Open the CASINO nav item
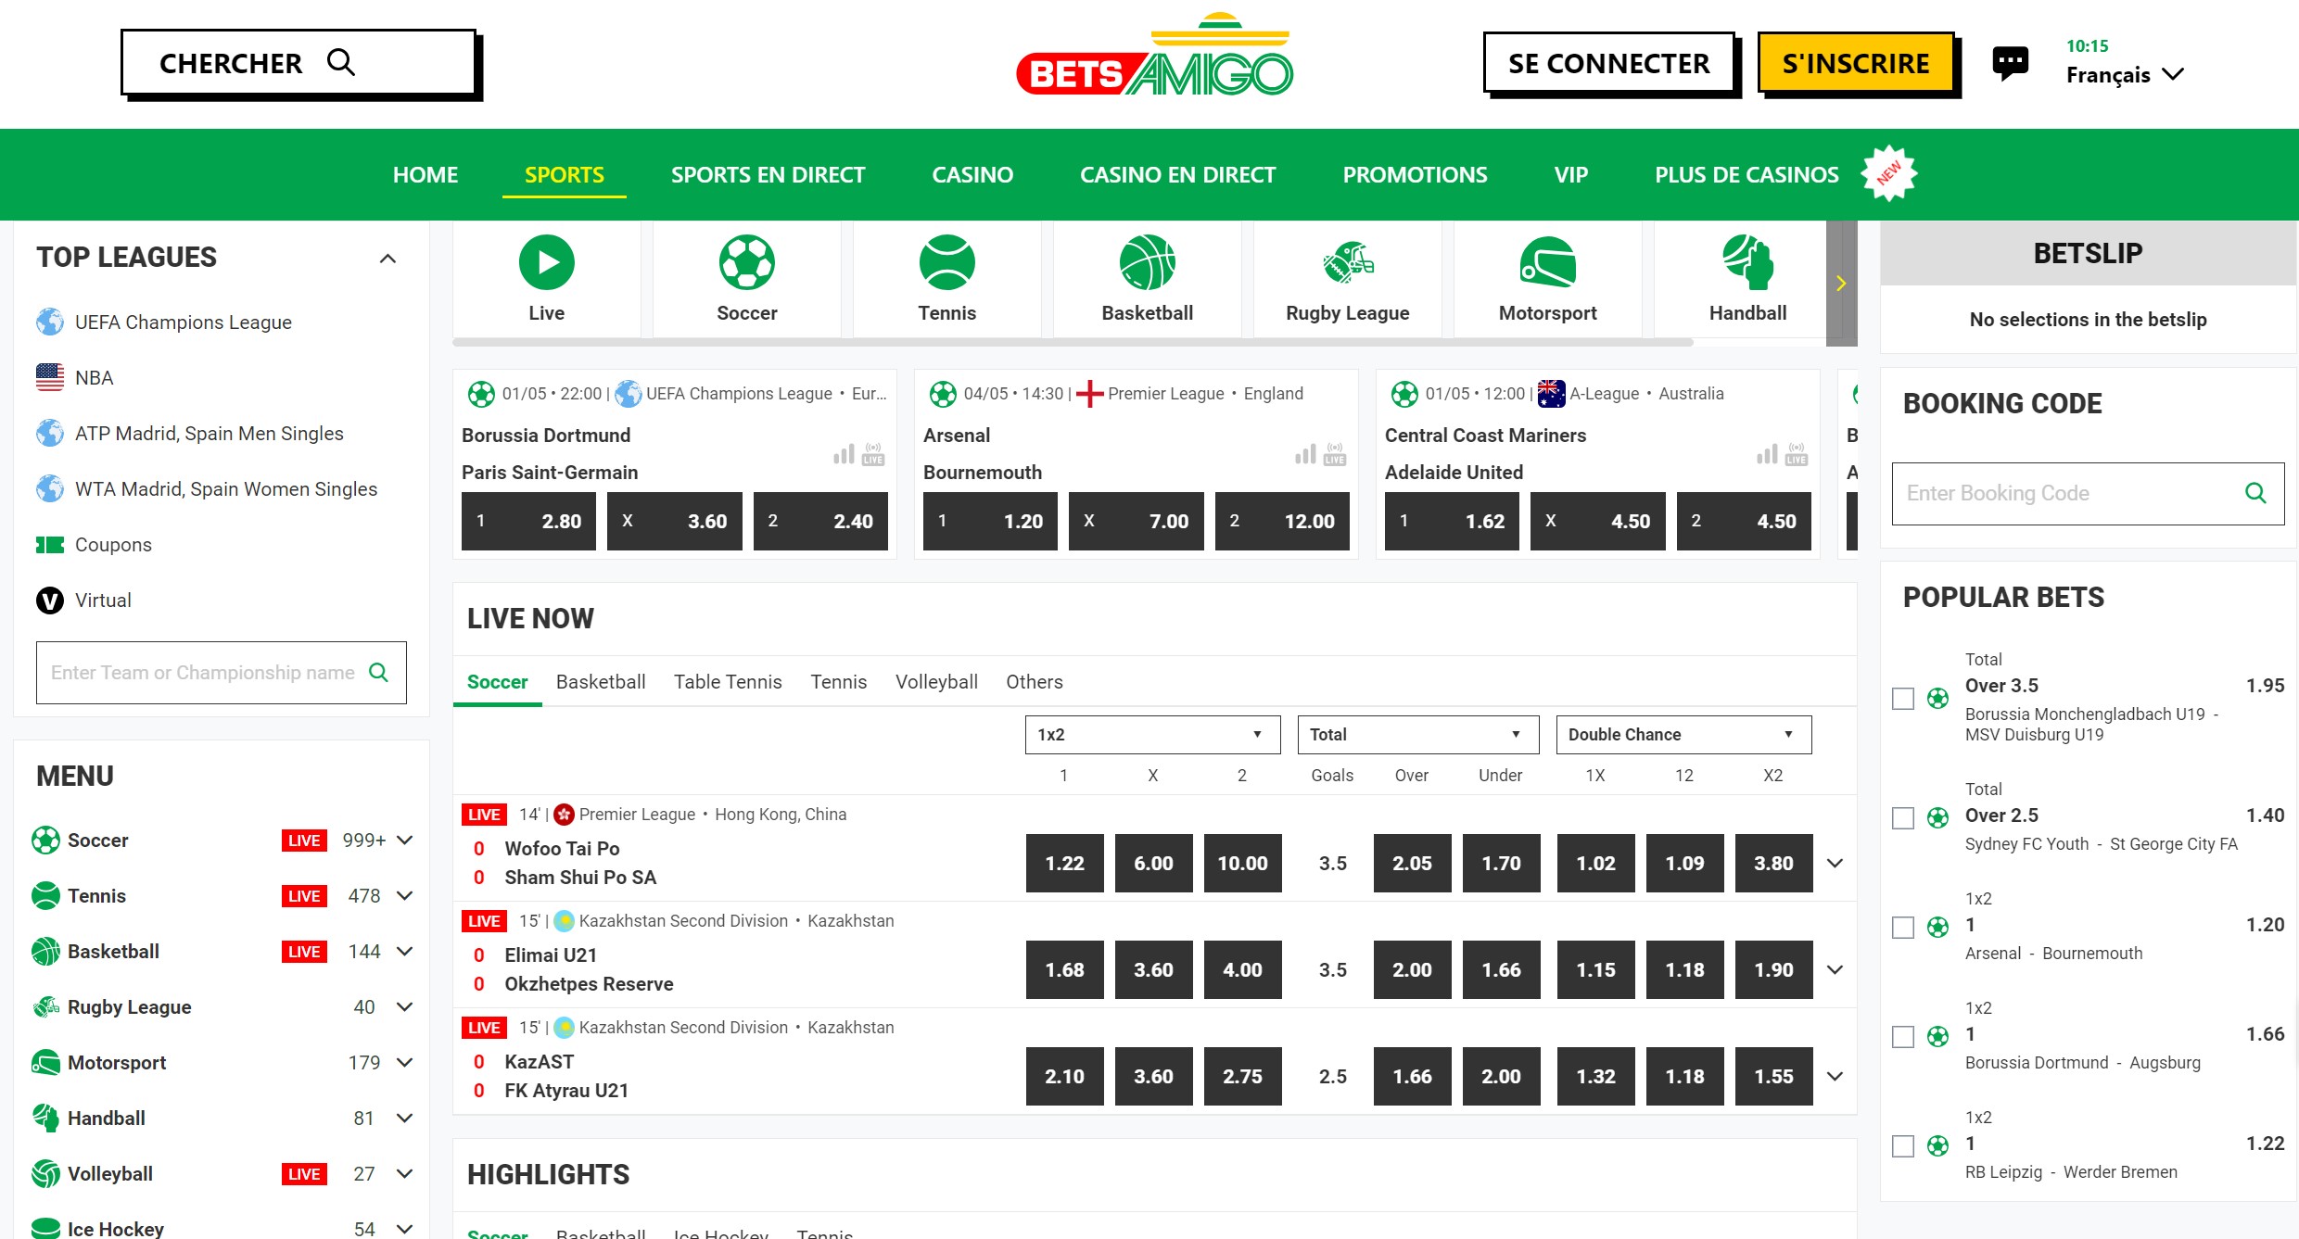The image size is (2299, 1239). click(x=972, y=174)
